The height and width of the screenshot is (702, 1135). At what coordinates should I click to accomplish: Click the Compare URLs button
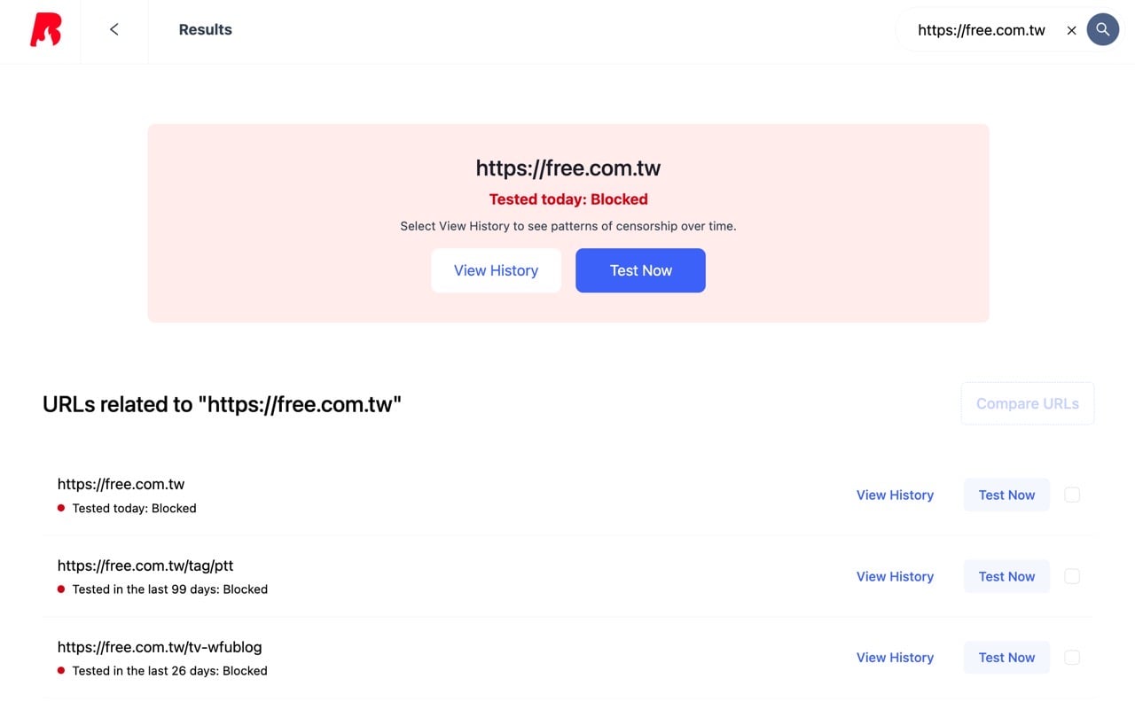(1028, 403)
